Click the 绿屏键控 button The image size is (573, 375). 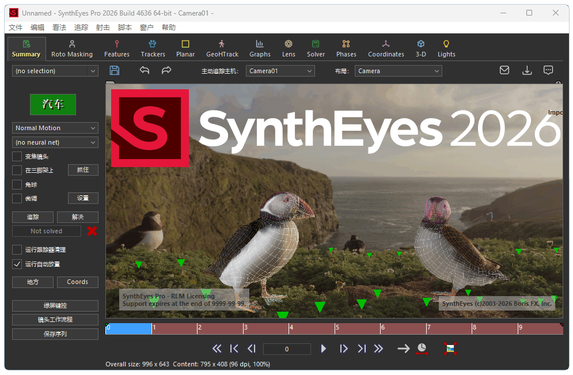click(x=55, y=305)
